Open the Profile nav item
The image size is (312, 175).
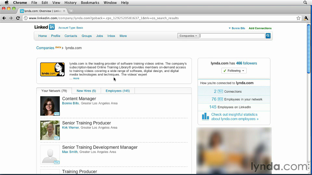coord(56,36)
